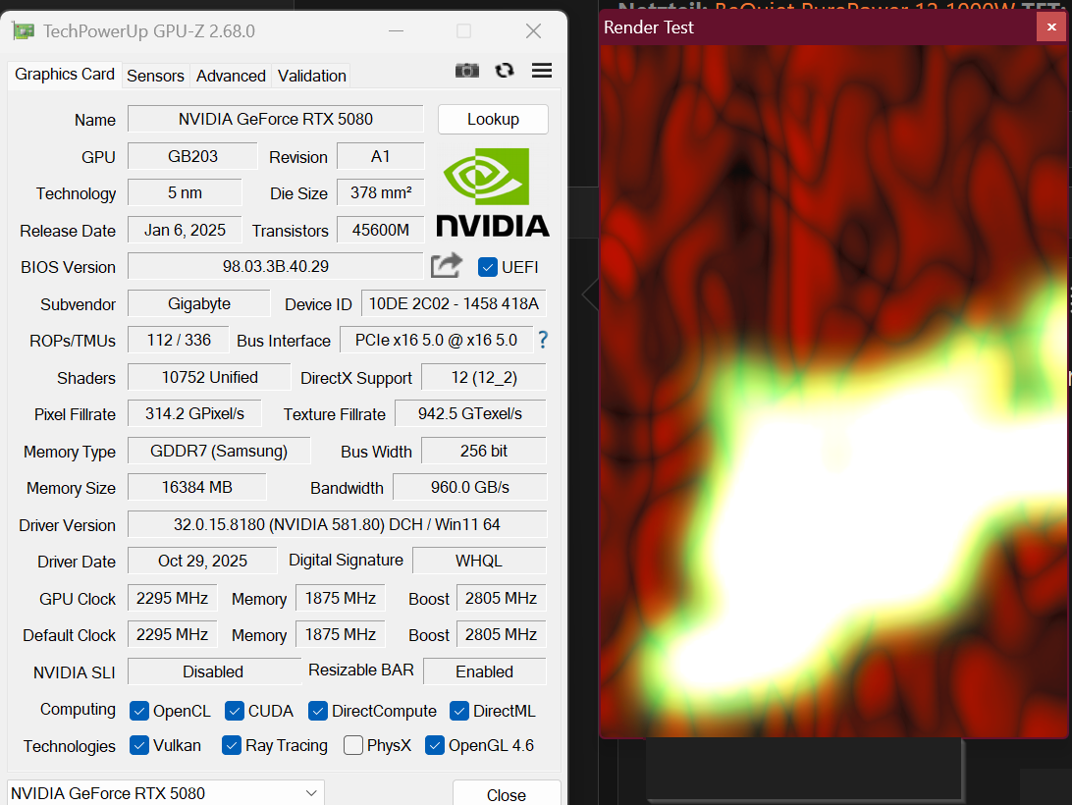Click the Close button in GPU-Z
This screenshot has height=805, width=1072.
tap(507, 795)
